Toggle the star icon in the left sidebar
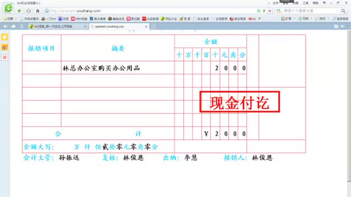The width and height of the screenshot is (351, 197). coord(4,37)
